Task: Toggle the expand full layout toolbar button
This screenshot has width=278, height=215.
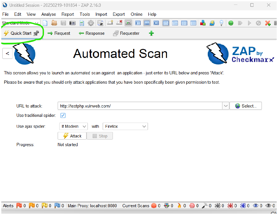Action: 156,23
